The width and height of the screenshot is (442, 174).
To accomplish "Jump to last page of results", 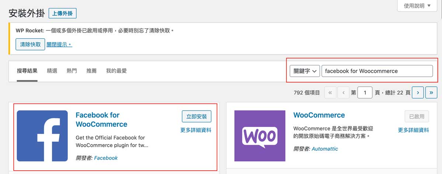I will point(431,93).
